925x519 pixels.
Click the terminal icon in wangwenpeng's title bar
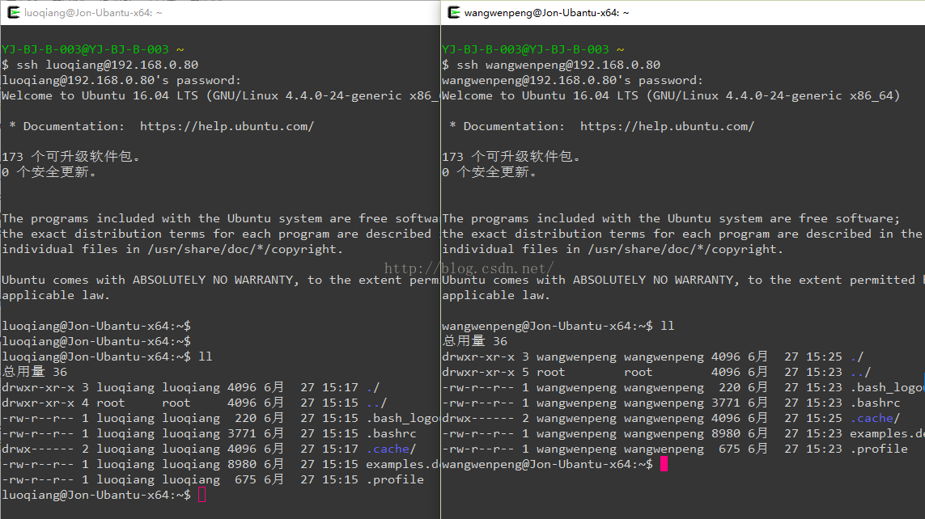tap(453, 12)
